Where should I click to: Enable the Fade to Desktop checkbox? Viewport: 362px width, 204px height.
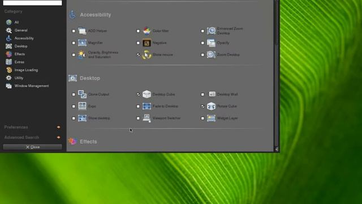pyautogui.click(x=138, y=107)
